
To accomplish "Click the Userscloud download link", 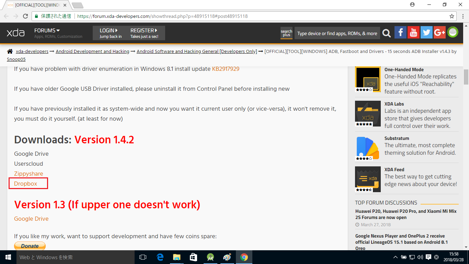I will click(x=28, y=164).
